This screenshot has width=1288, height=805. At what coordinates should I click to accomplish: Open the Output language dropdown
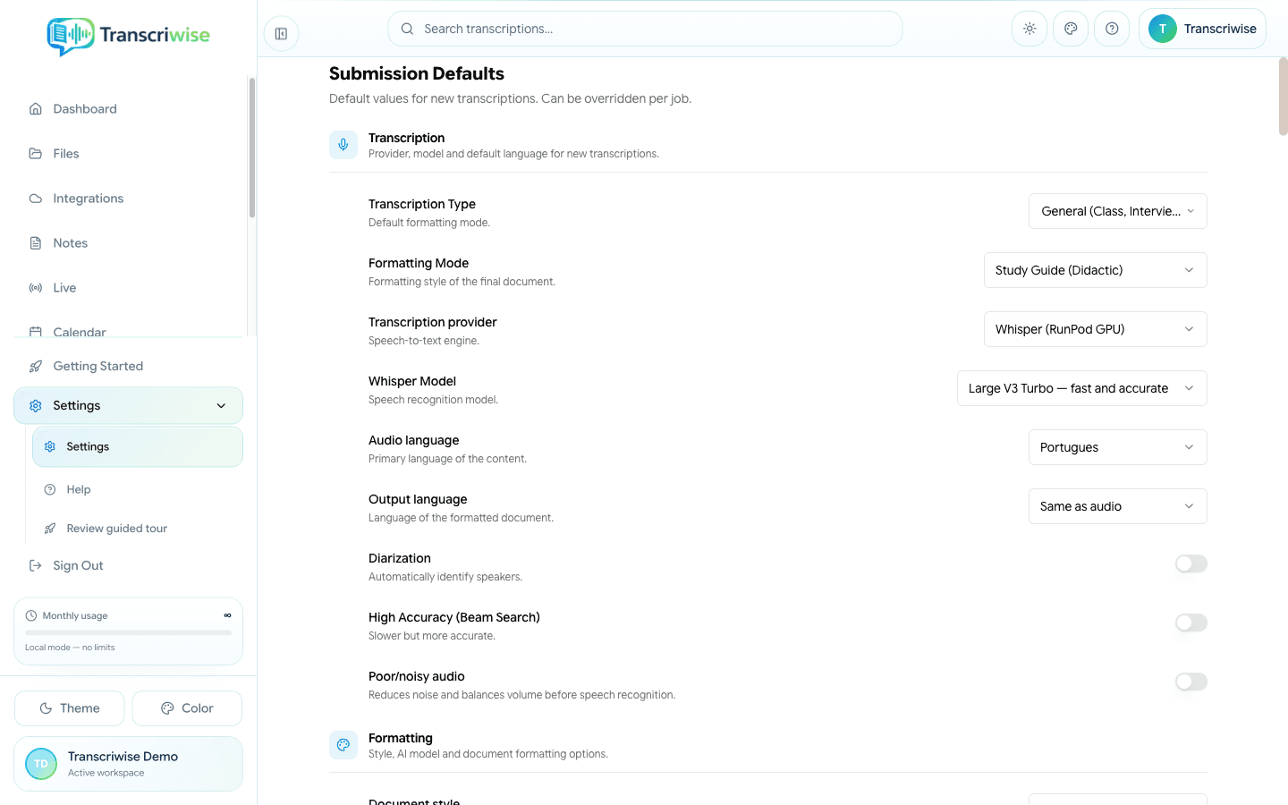1118,506
